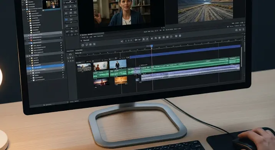
Task: Click the third of four icons below the left viewer
Action: point(91,45)
